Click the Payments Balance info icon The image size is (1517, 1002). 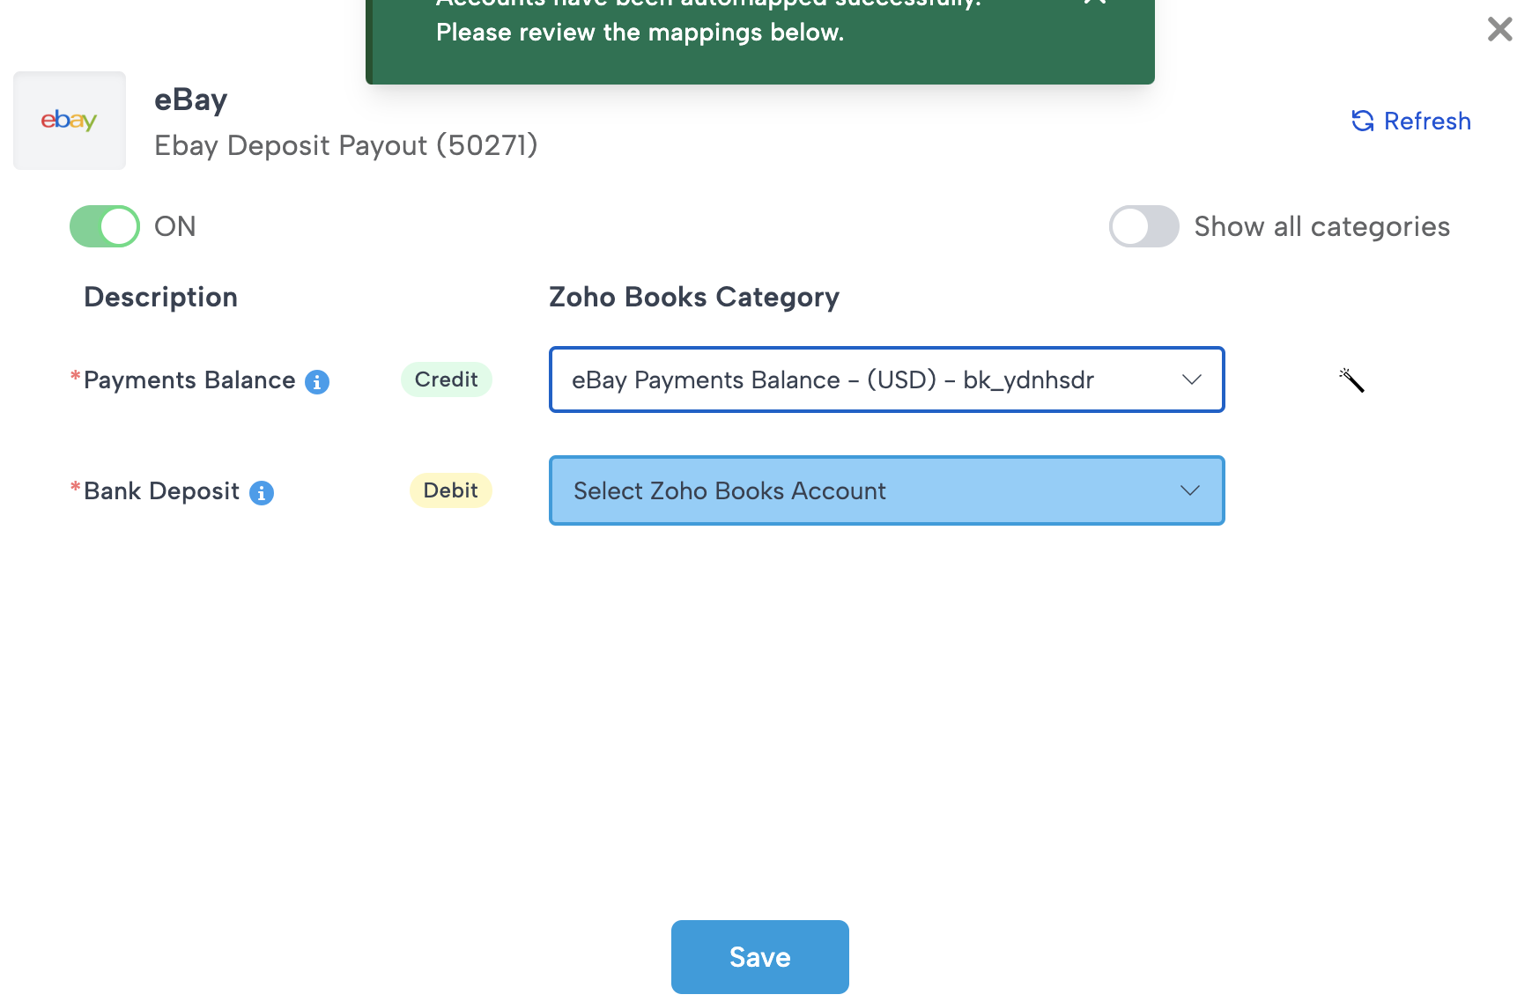point(317,382)
